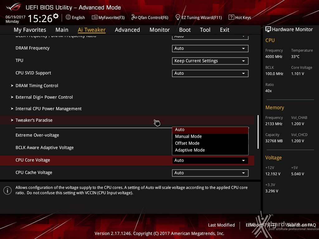
Task: Select Extreme Over-voltage row label
Action: click(x=37, y=135)
